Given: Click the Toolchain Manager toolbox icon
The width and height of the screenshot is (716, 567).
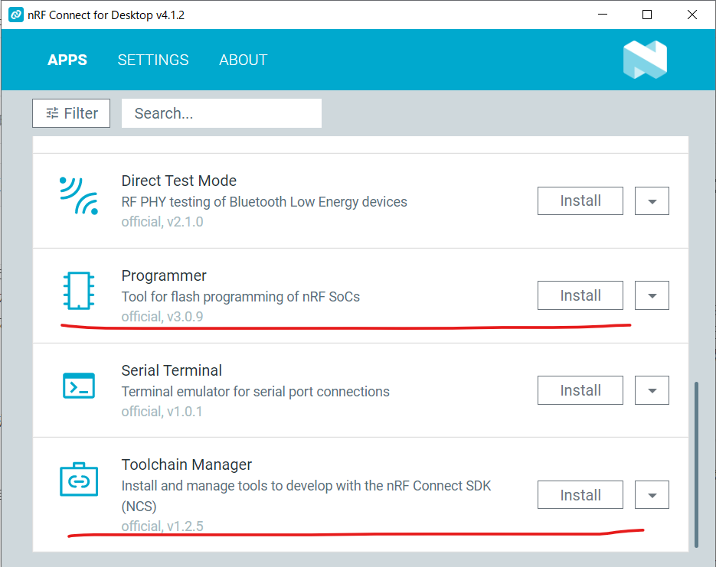Looking at the screenshot, I should pyautogui.click(x=79, y=481).
